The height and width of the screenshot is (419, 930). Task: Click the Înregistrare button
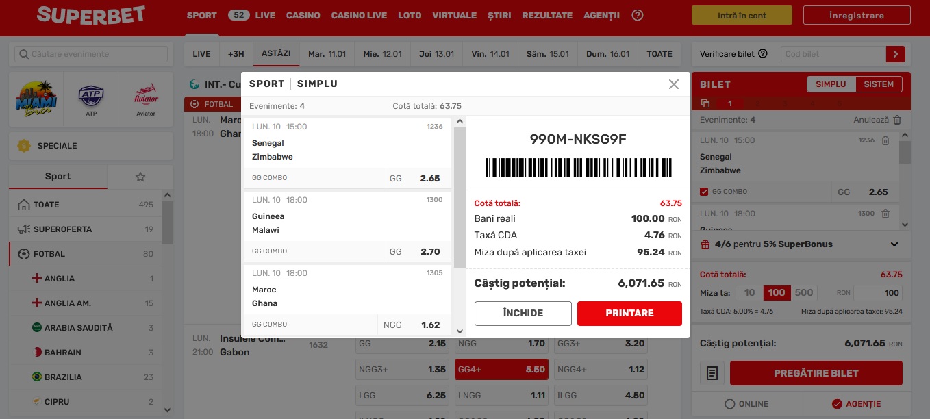[x=856, y=16]
